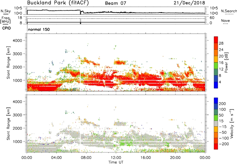Click '3000' on velocity panel range axis
Screen dimensions: 237x164
[17, 115]
